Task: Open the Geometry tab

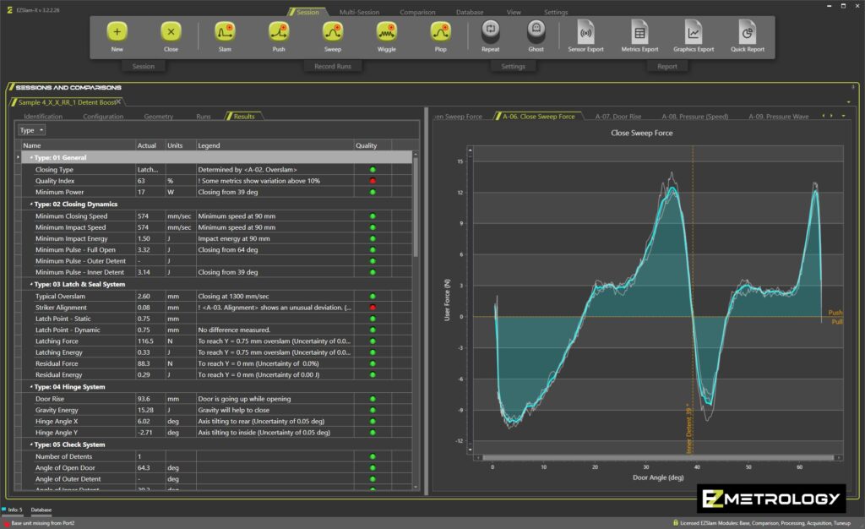Action: [159, 117]
